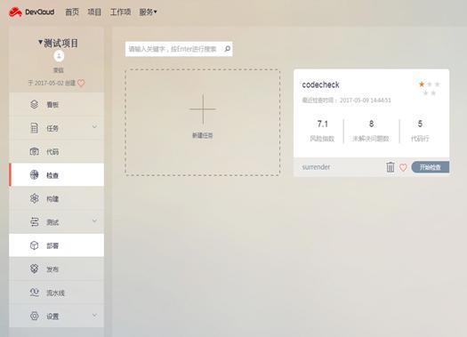Select the 看板 sidebar label
467x337 pixels.
click(x=52, y=105)
